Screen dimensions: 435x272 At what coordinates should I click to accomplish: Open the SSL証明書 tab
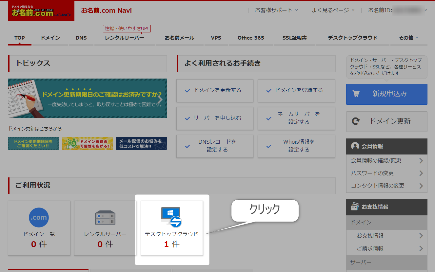coord(294,38)
